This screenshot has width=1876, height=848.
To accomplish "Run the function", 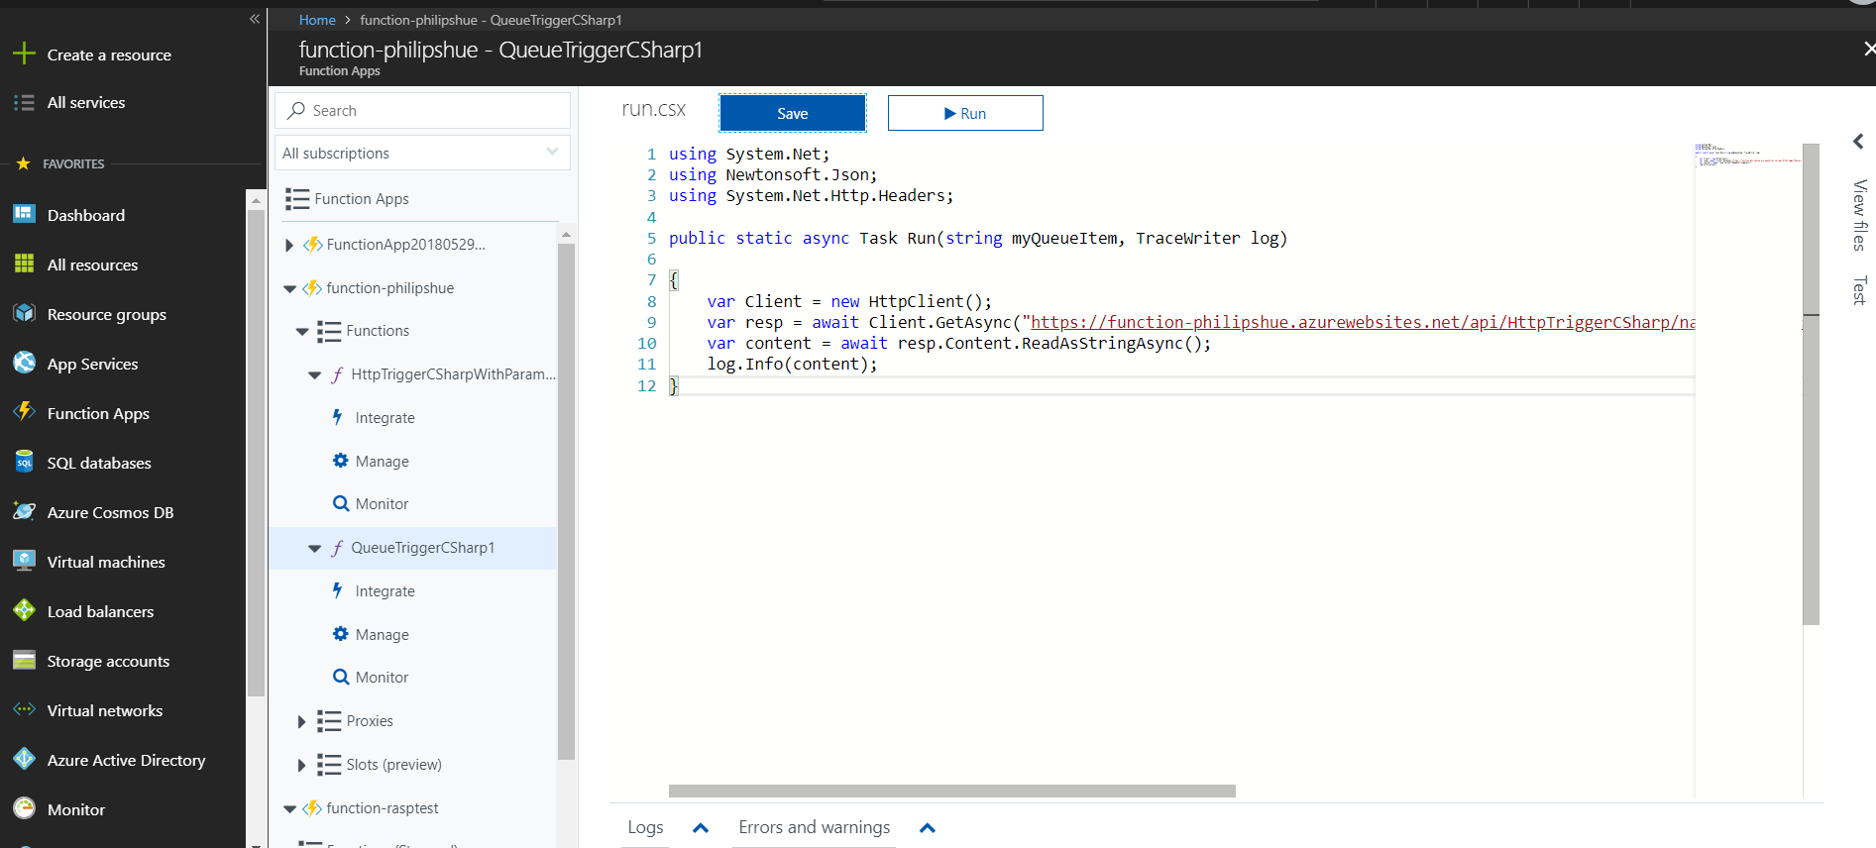I will 965,113.
